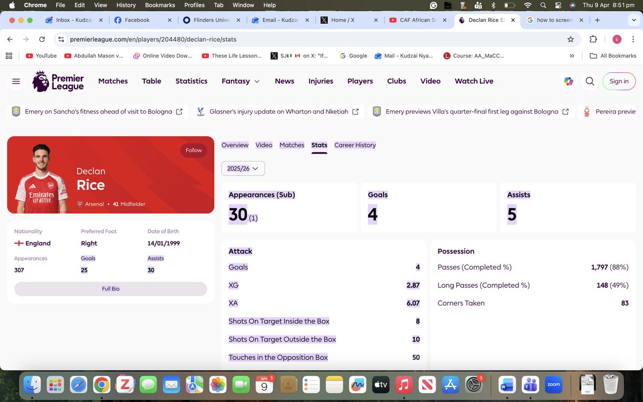Open Chrome apps grid in bookmarks bar
The image size is (643, 402).
[9, 56]
